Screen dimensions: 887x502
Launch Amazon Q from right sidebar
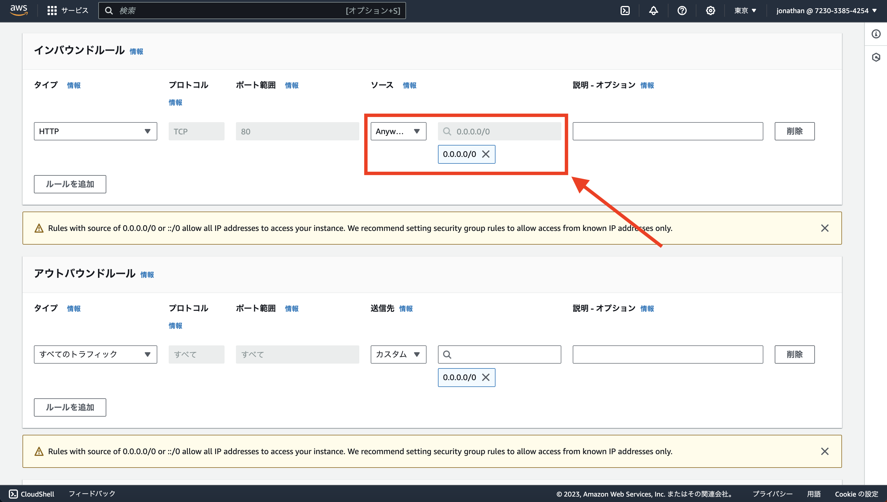tap(876, 57)
